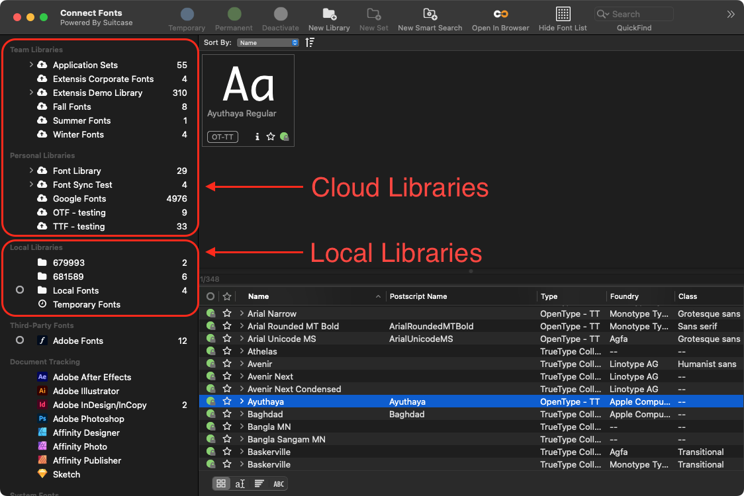Screen dimensions: 744x496
Task: Expand the Font Library tree item
Action: point(30,171)
